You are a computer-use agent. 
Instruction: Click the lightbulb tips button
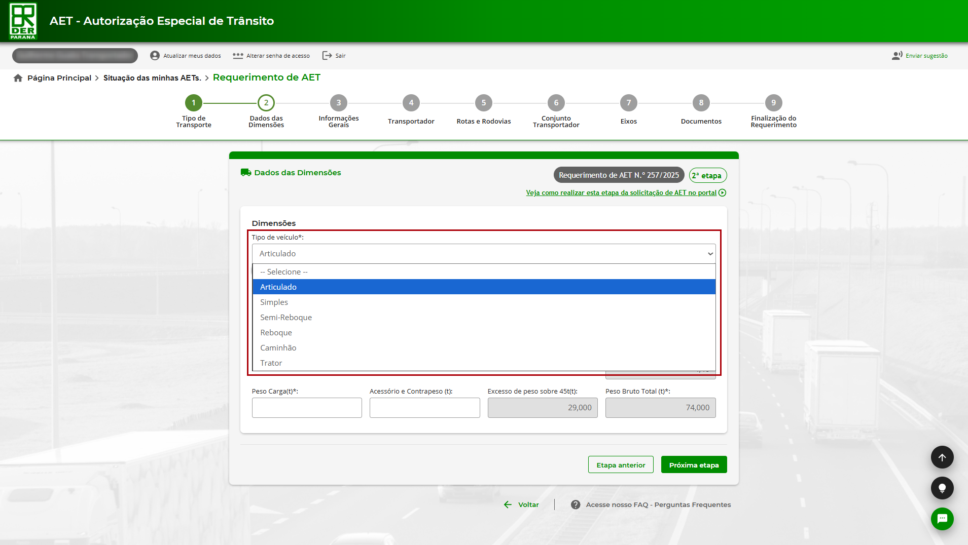click(942, 488)
